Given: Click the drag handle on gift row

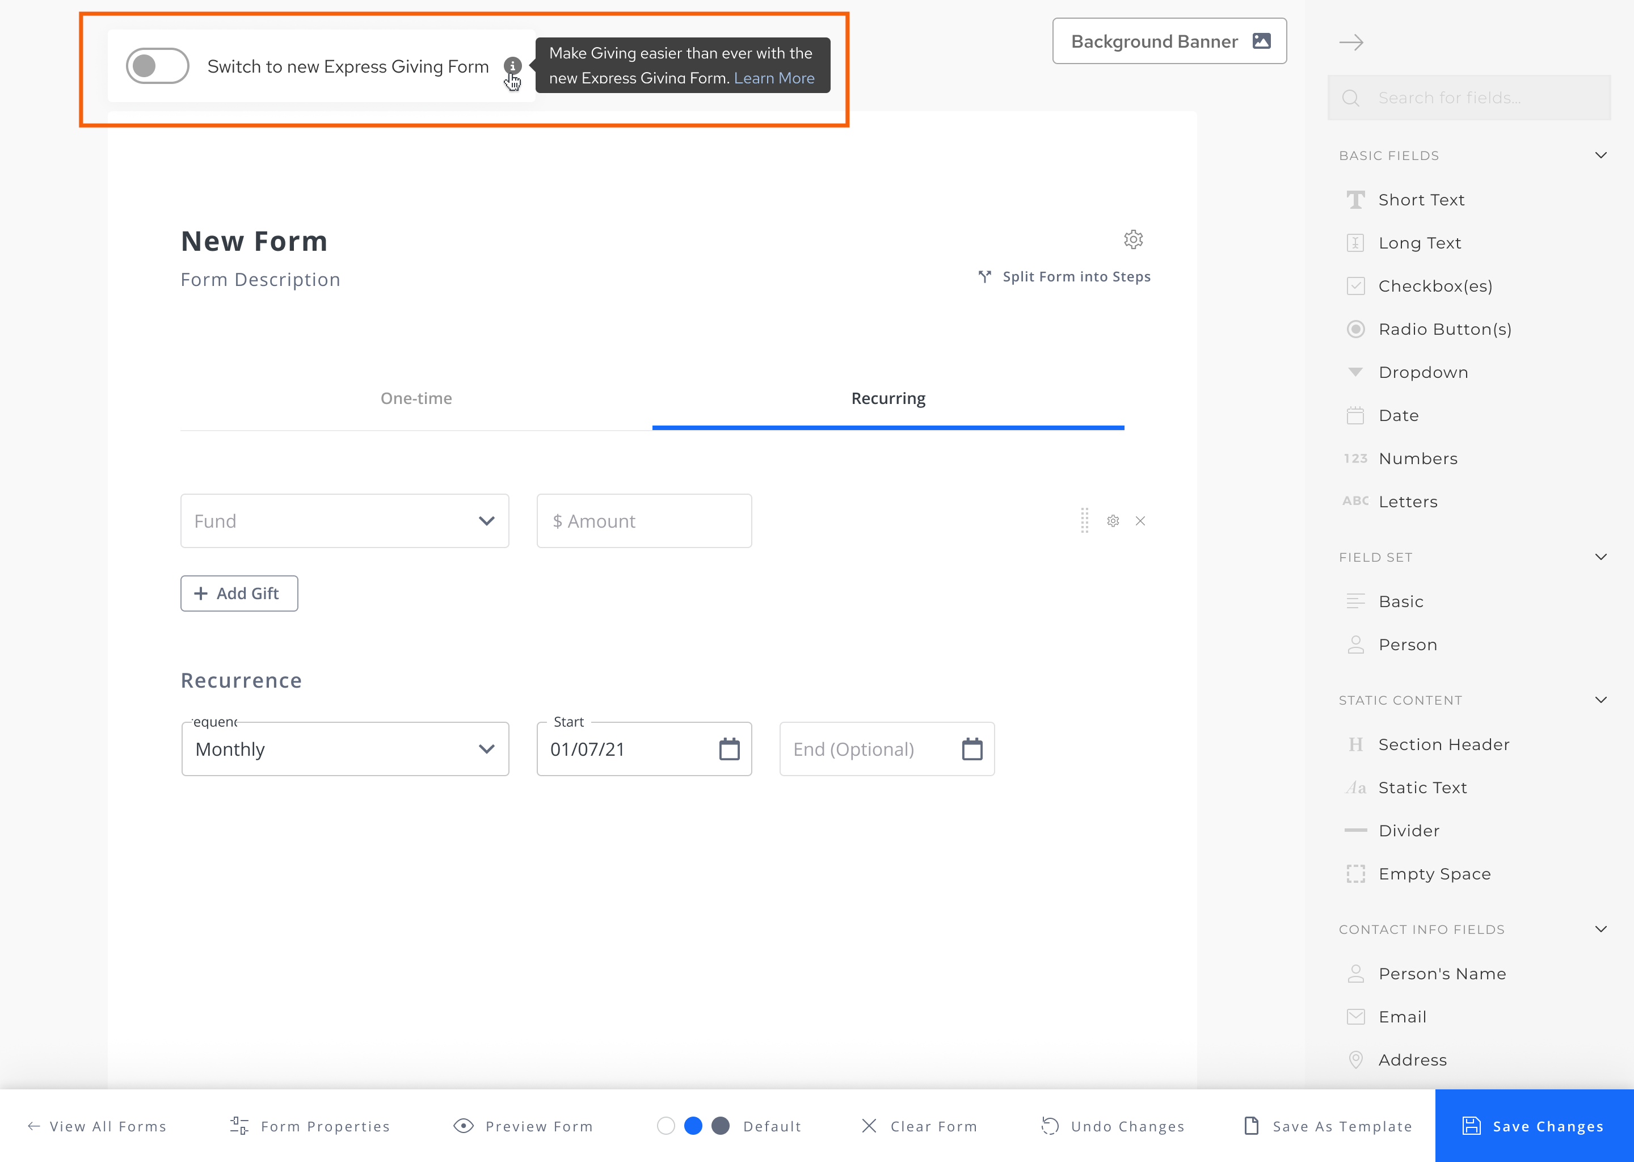Looking at the screenshot, I should click(x=1085, y=521).
